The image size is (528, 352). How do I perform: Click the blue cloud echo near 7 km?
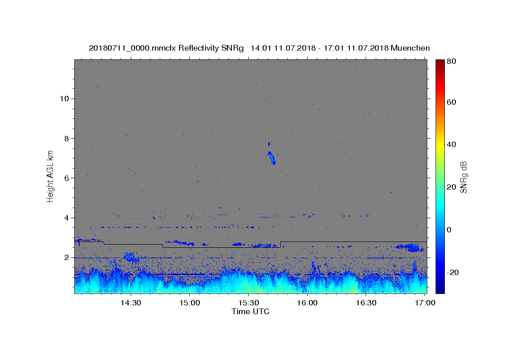coord(271,157)
